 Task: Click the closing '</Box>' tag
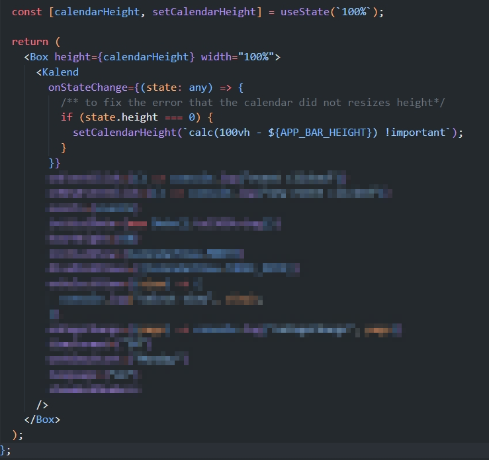tap(42, 420)
